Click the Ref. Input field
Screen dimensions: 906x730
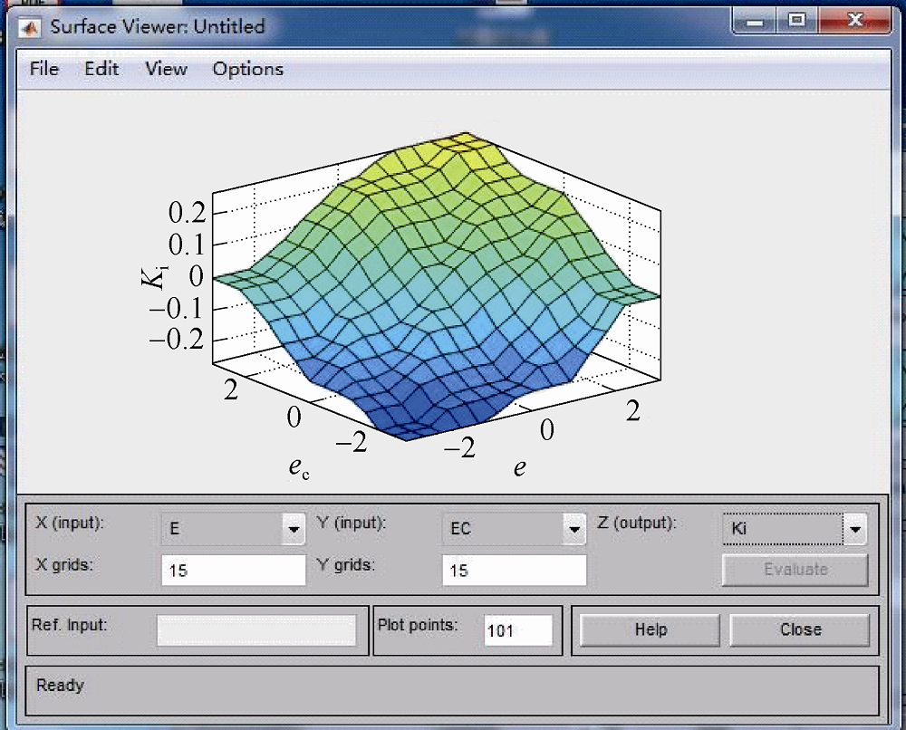click(256, 630)
